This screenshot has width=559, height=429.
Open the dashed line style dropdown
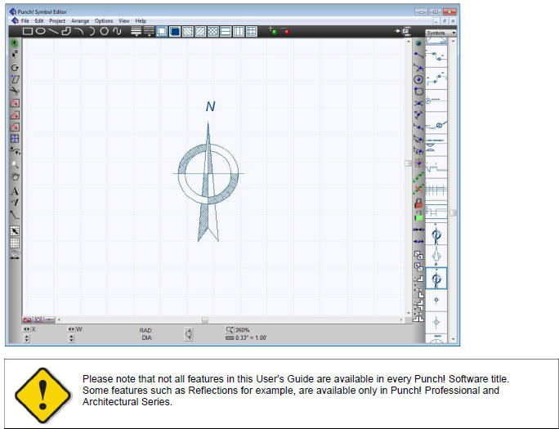(x=149, y=31)
